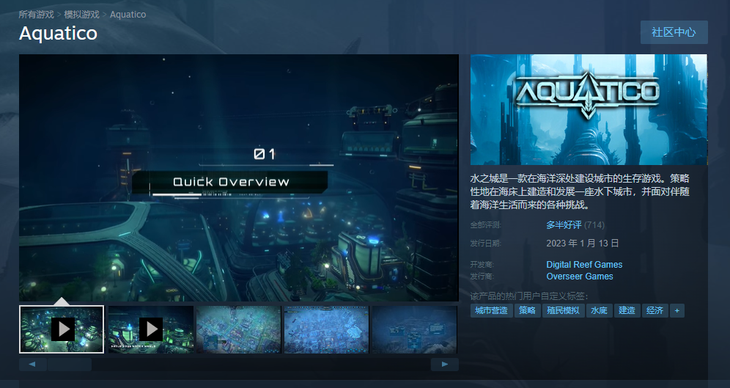Select the 策略 tag
This screenshot has height=388, width=730.
point(526,310)
